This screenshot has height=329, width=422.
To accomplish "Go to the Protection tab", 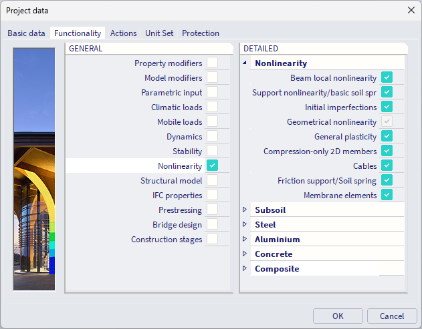I will [x=201, y=33].
